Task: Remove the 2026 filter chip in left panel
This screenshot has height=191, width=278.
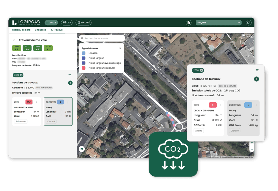Action: pos(21,75)
